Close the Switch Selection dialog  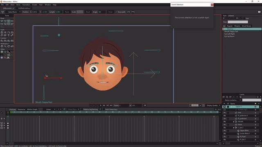[x=212, y=4]
